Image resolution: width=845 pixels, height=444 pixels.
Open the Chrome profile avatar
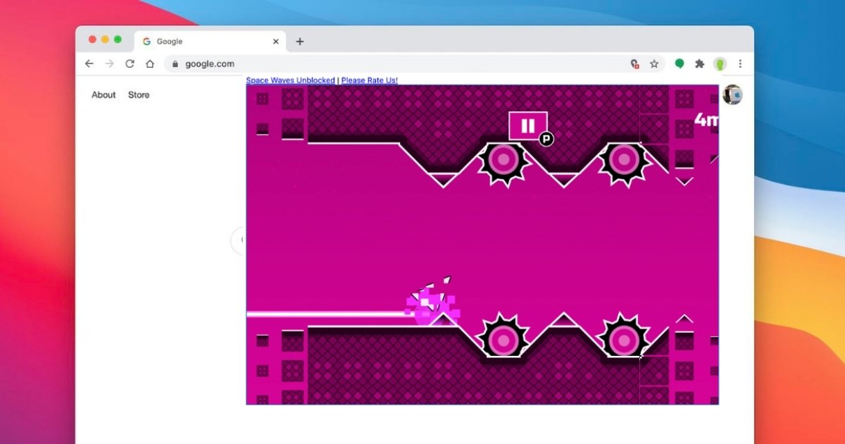point(720,63)
